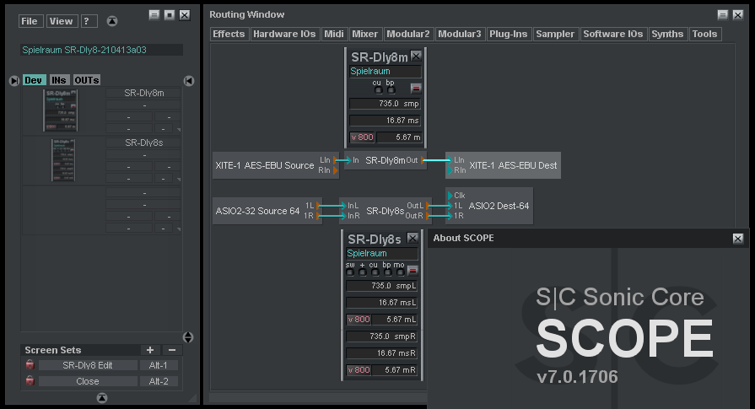This screenshot has height=409, width=755.
Task: Toggle the bp button on the SR-Dly8s panel
Action: tap(387, 272)
